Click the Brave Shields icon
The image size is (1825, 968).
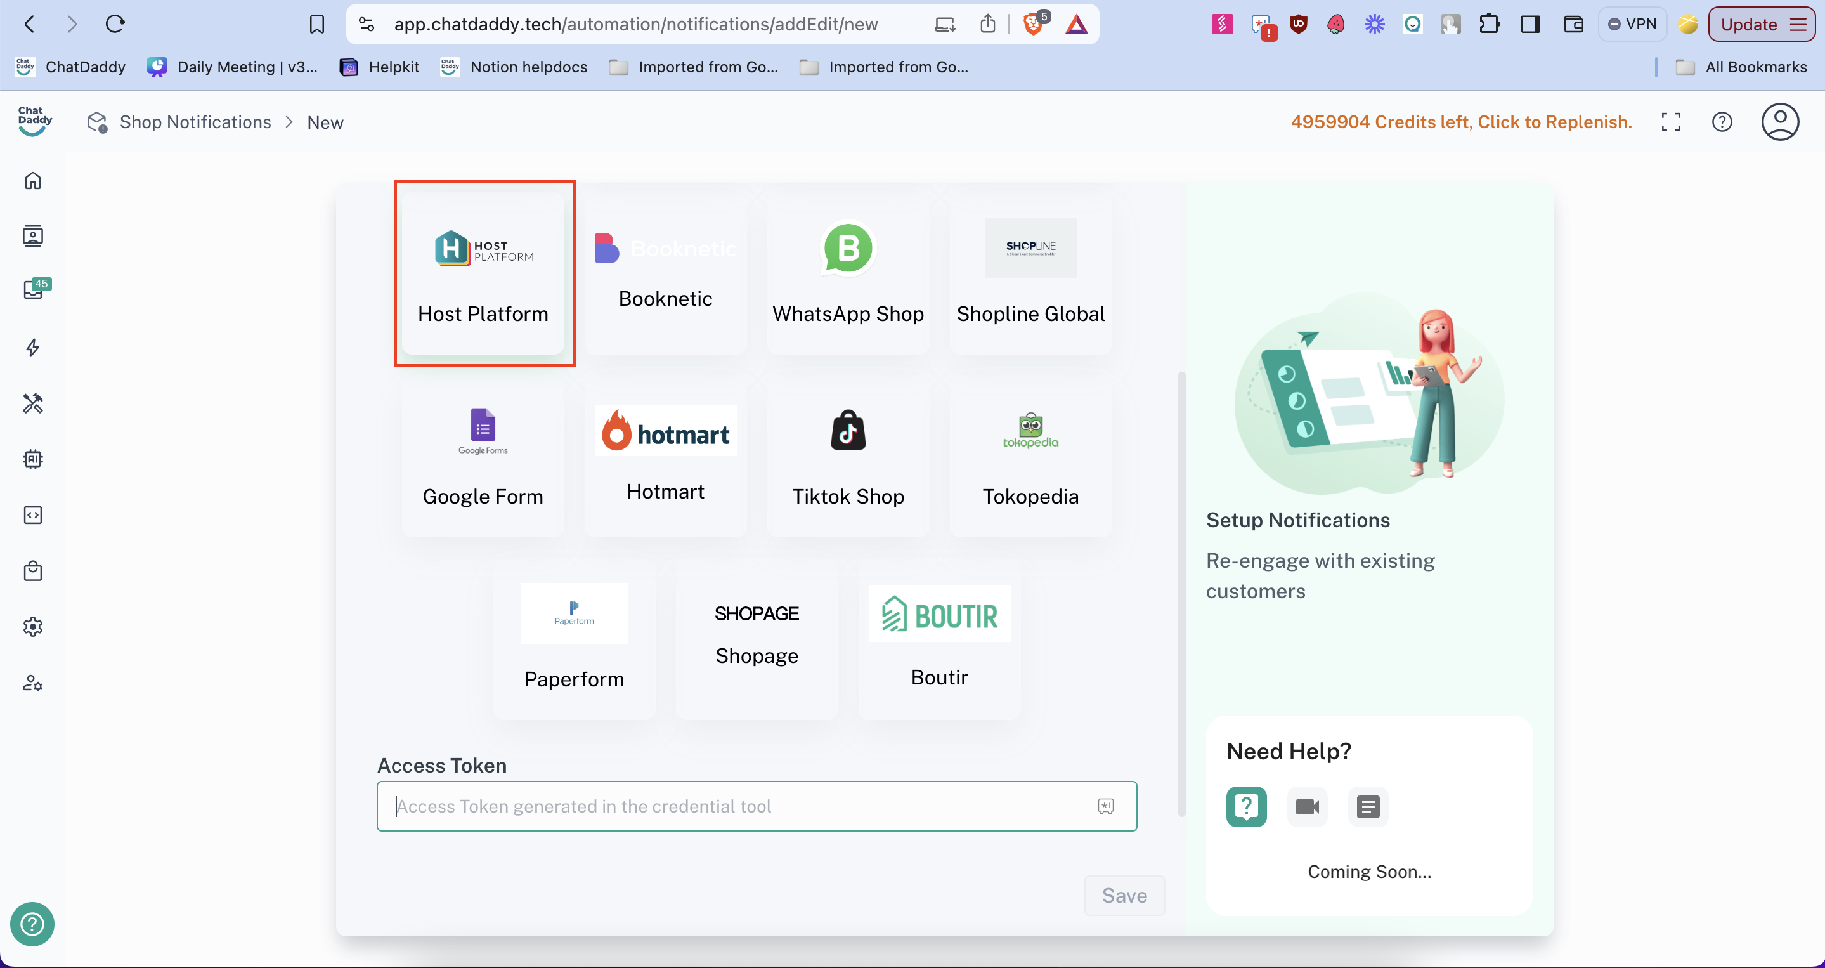coord(1034,24)
